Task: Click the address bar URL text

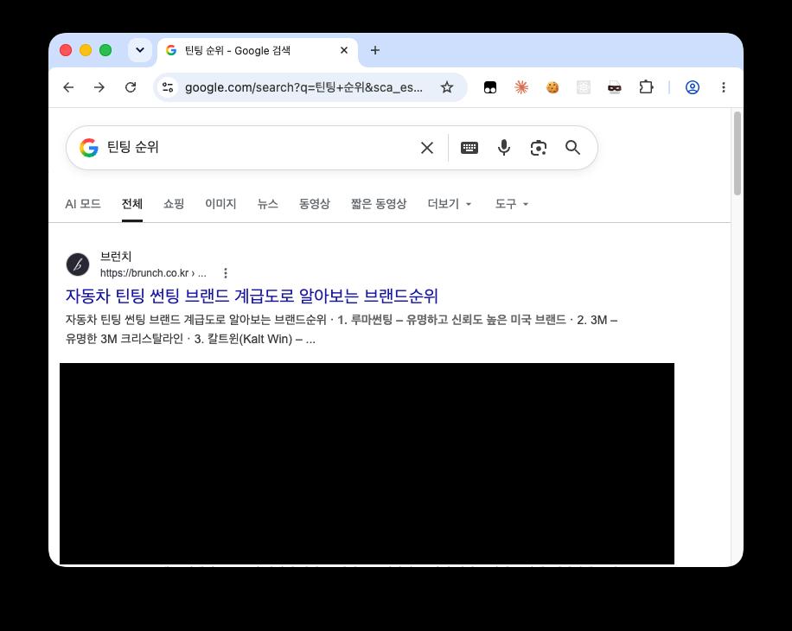Action: pos(303,87)
